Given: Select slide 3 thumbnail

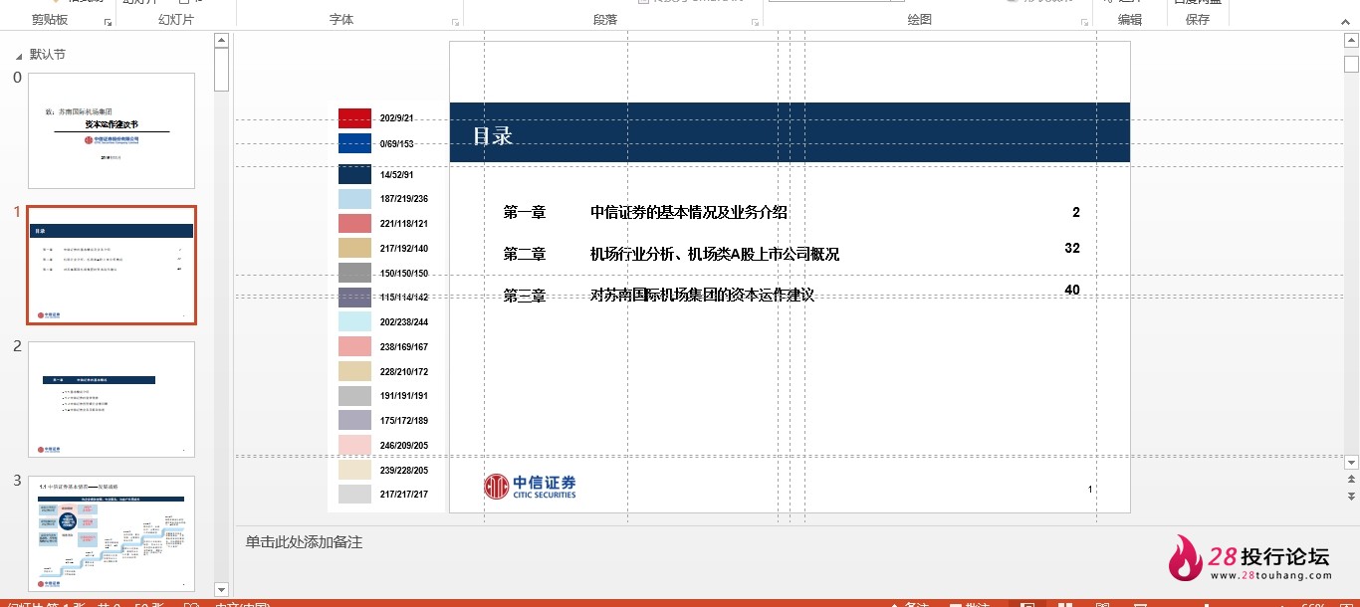Looking at the screenshot, I should pos(112,533).
